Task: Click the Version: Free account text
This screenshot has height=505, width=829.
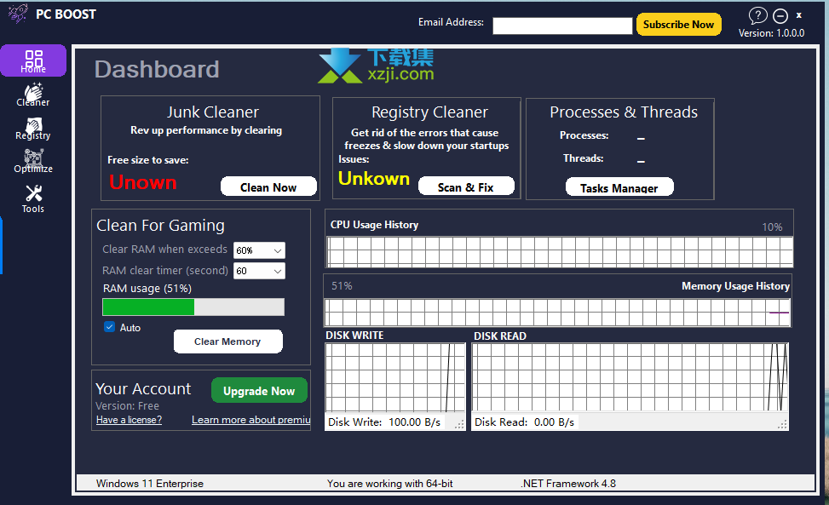Action: [127, 405]
